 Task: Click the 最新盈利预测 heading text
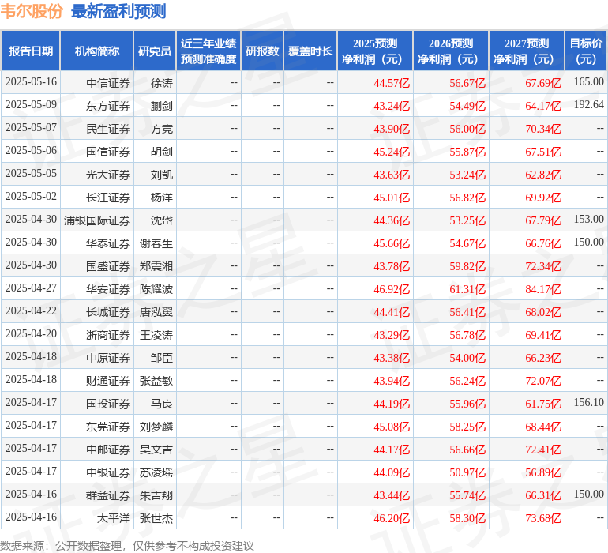coord(118,12)
